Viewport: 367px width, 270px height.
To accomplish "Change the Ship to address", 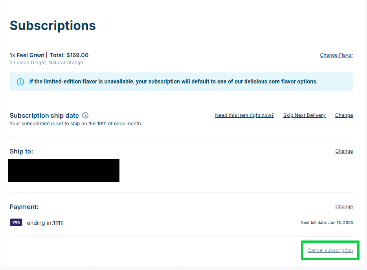I will pyautogui.click(x=344, y=151).
